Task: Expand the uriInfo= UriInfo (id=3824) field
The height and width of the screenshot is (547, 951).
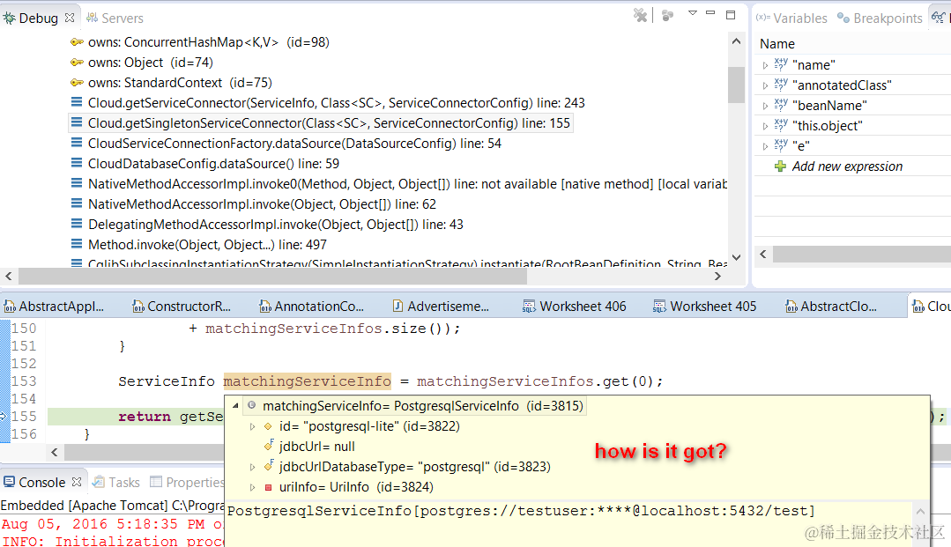Action: click(252, 487)
